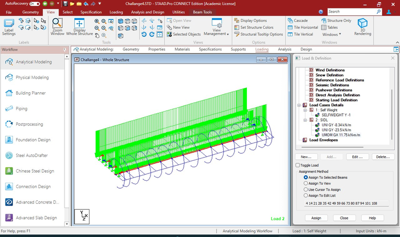400x237 pixels.
Task: Click the Assign button
Action: tap(316, 218)
